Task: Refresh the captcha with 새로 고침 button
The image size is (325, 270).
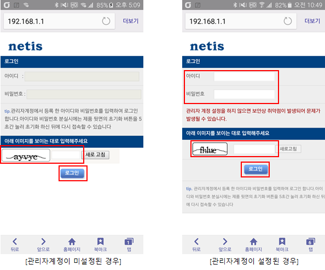Action: pyautogui.click(x=95, y=155)
